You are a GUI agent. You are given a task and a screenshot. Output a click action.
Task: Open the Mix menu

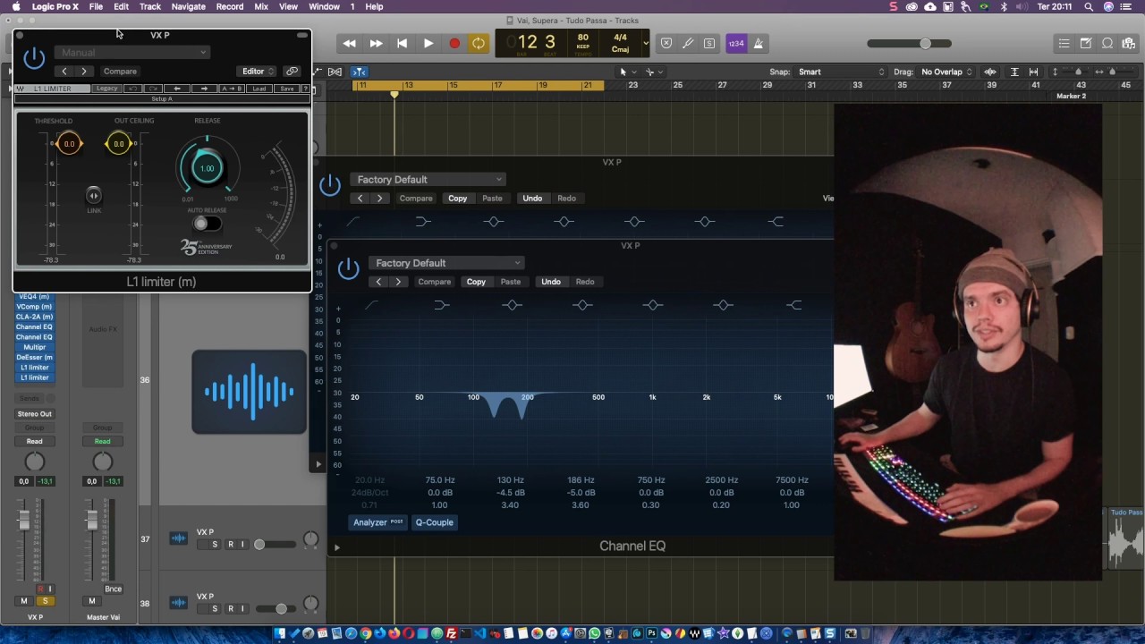[261, 6]
